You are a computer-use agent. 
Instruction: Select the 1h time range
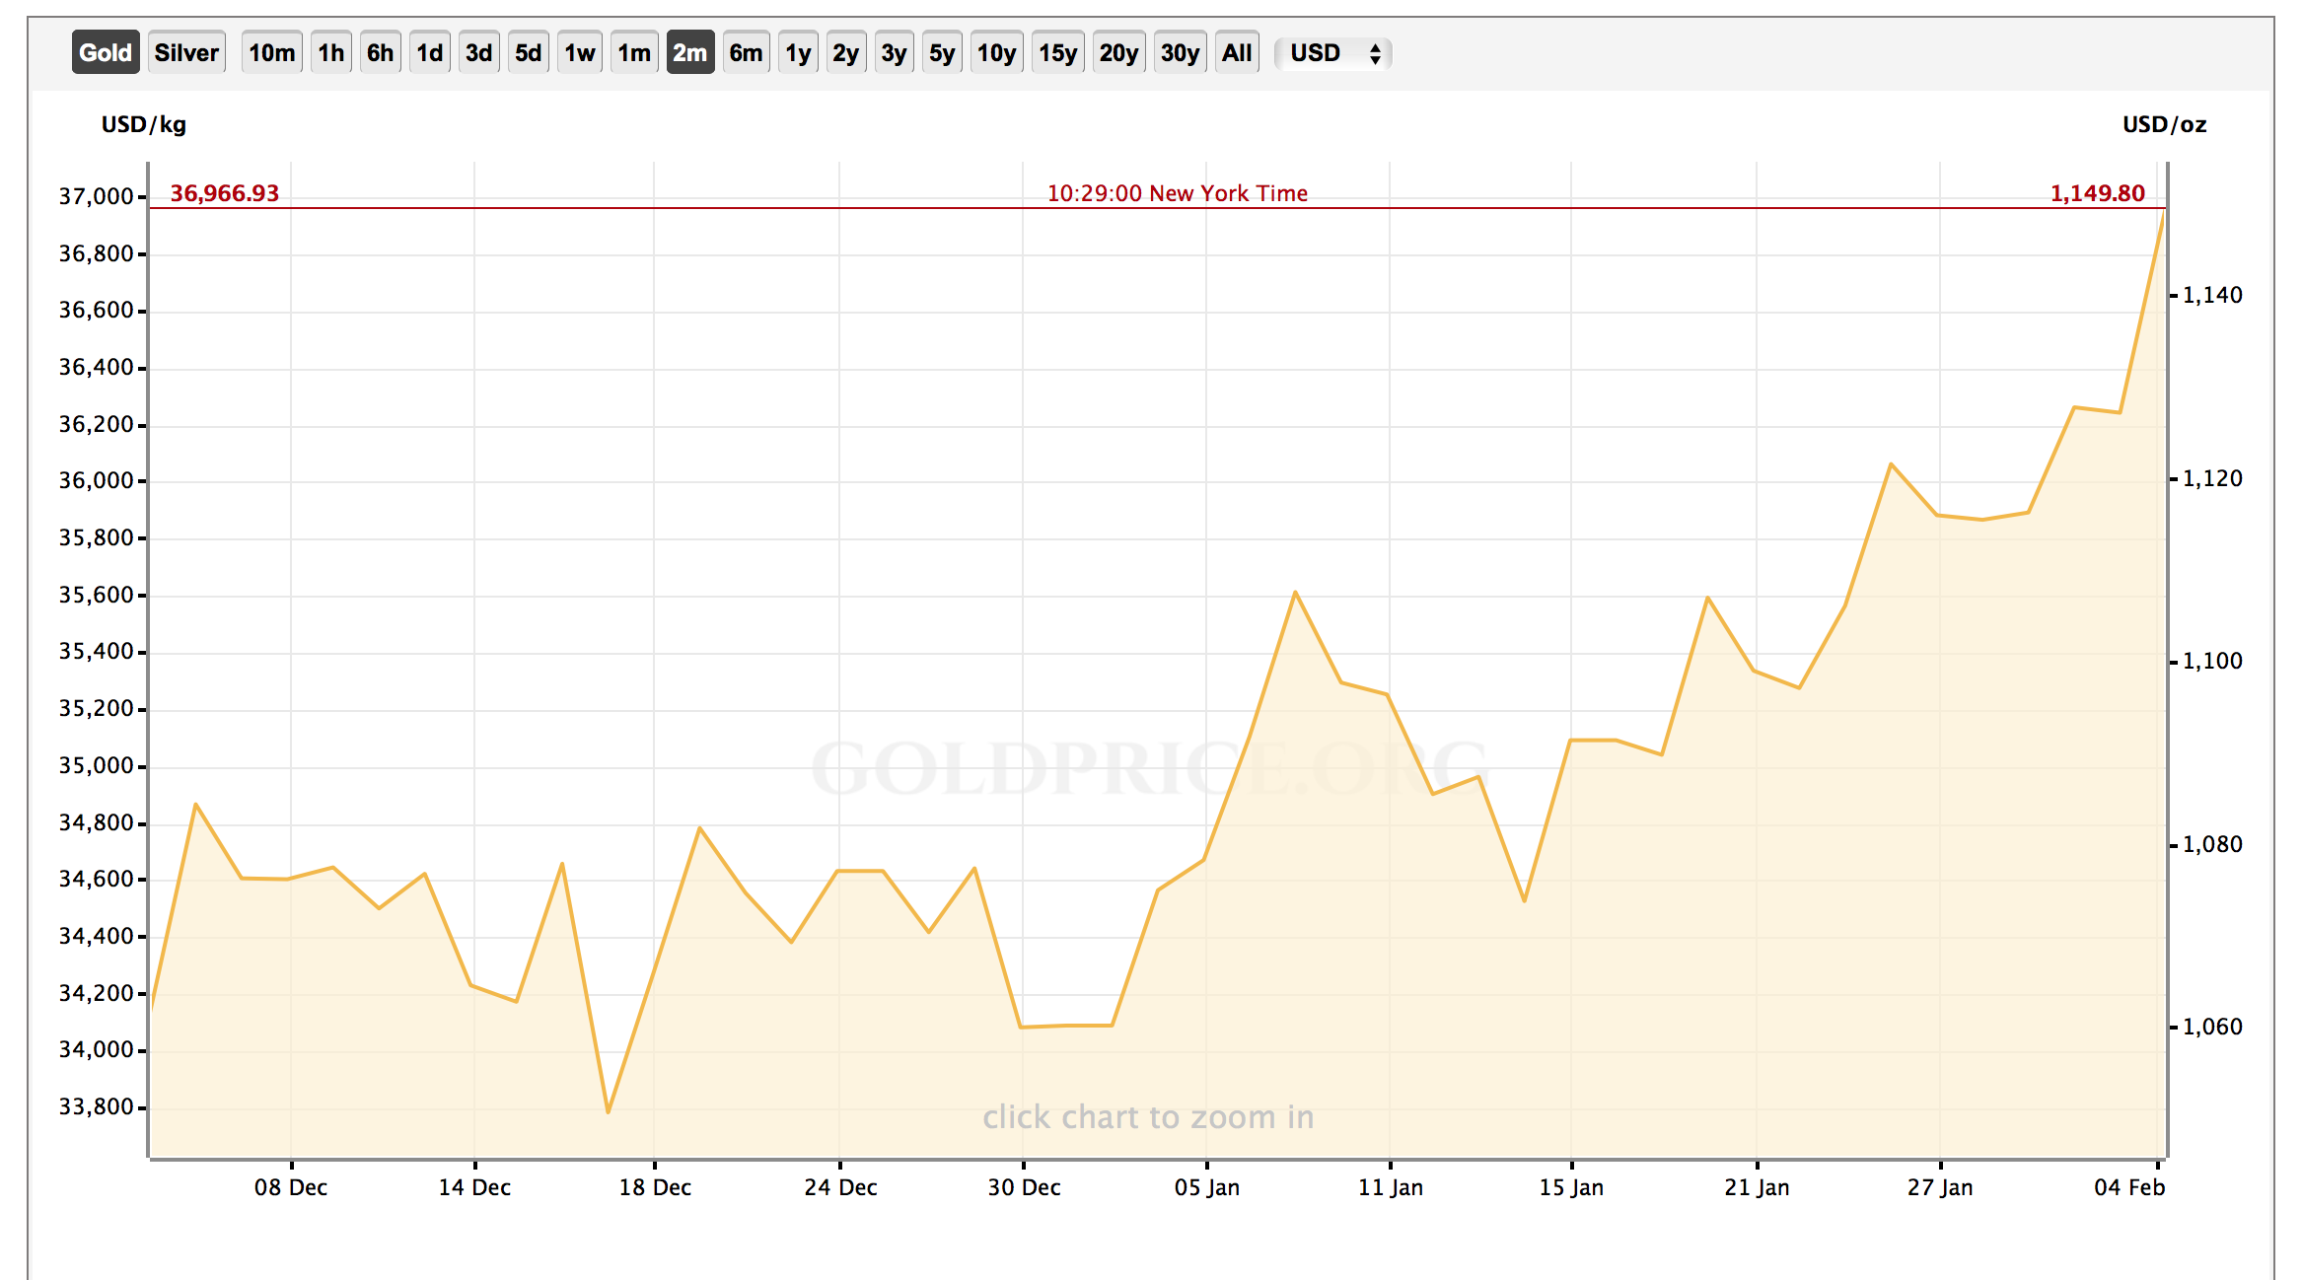pos(330,52)
